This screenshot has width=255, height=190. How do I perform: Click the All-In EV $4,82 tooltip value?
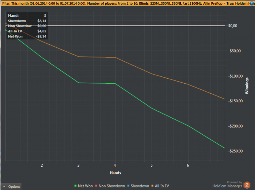42,31
